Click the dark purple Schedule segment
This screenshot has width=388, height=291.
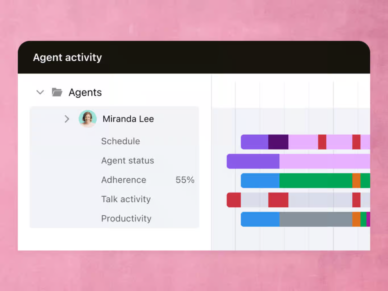(x=278, y=142)
